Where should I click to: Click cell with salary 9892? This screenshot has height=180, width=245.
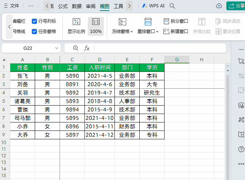(x=72, y=93)
